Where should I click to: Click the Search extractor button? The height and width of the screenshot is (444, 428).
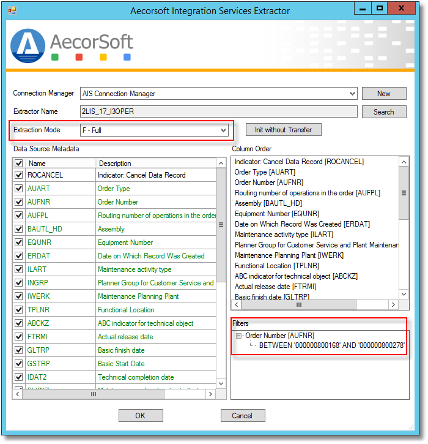tap(384, 112)
